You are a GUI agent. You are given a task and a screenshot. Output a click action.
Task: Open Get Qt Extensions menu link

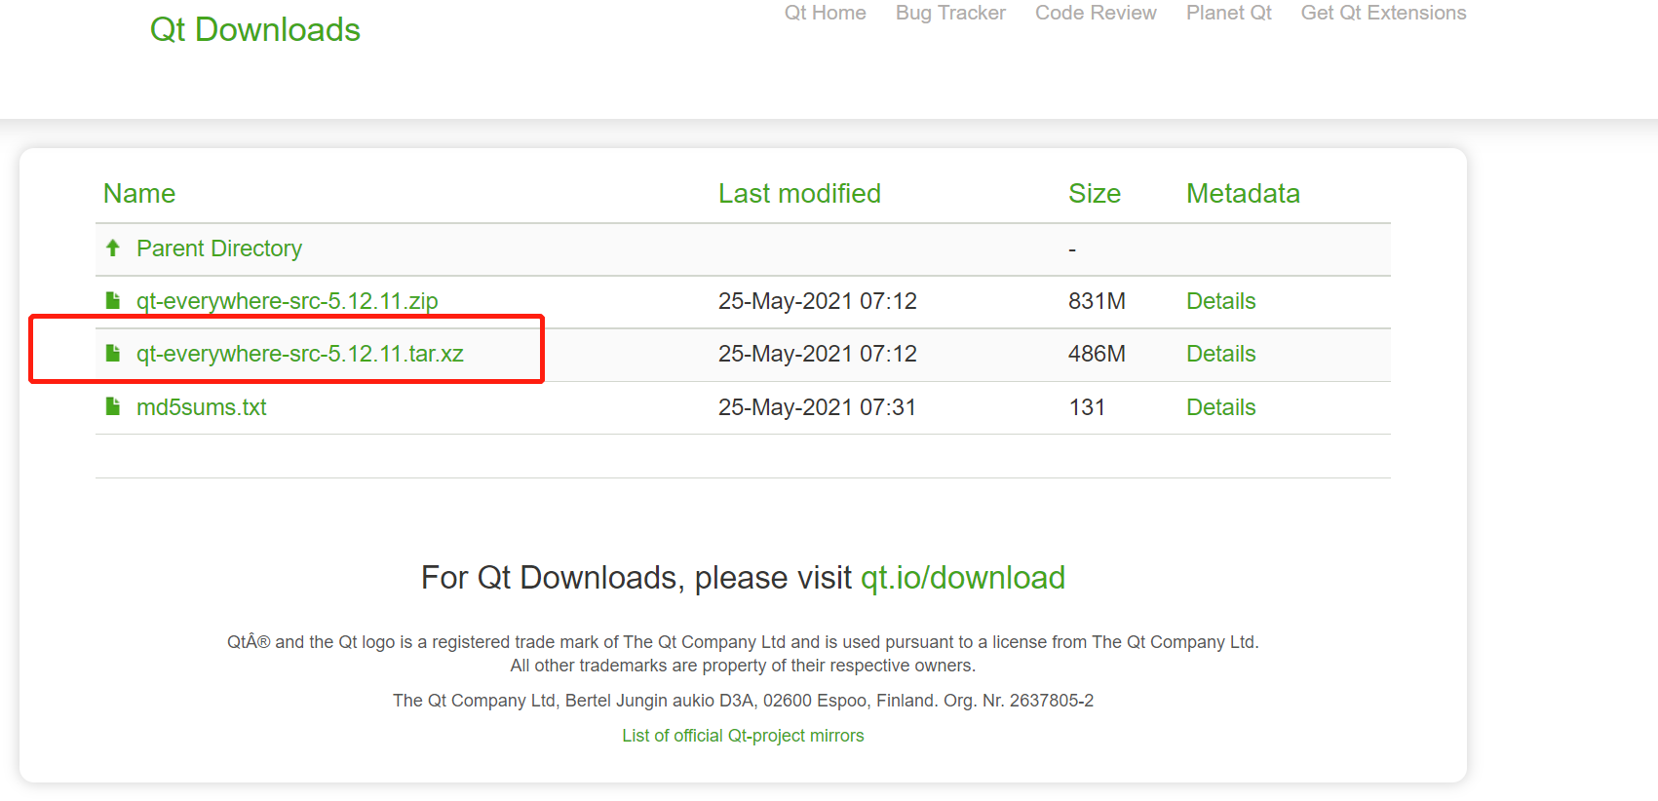[1383, 13]
